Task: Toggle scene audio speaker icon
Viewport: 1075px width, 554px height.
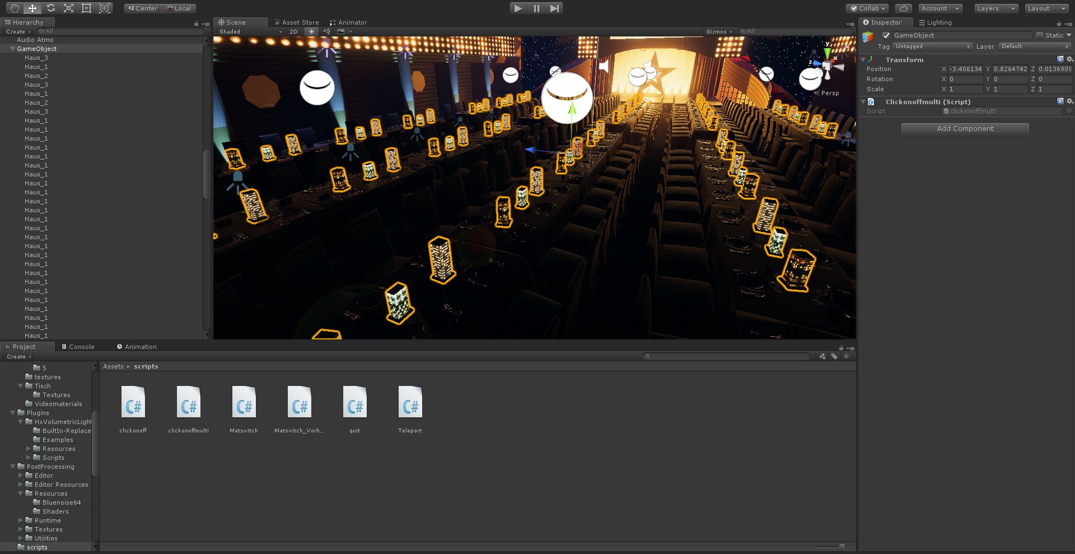Action: tap(326, 31)
